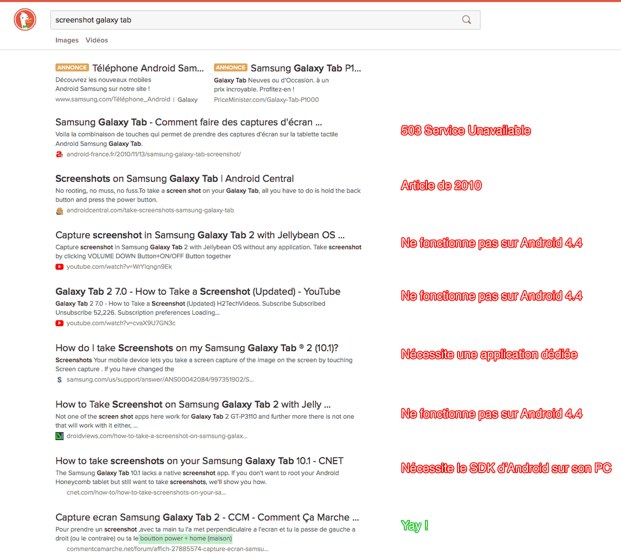This screenshot has height=560, width=621.
Task: Click the commentcamarche.net result URL
Action: click(167, 549)
